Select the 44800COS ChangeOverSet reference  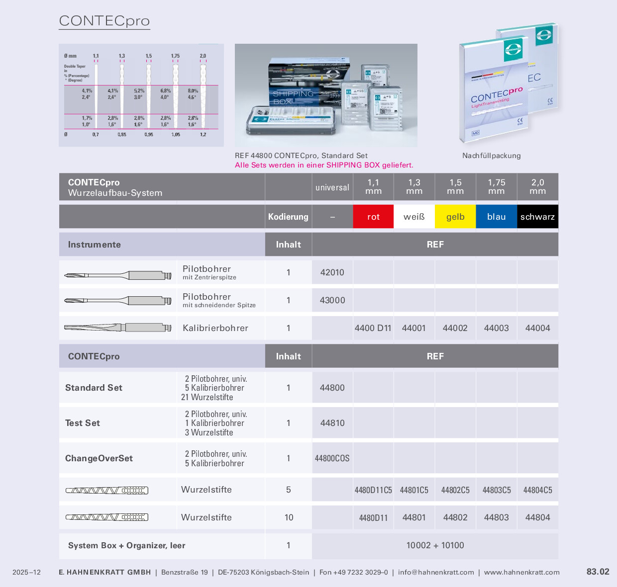coord(332,458)
